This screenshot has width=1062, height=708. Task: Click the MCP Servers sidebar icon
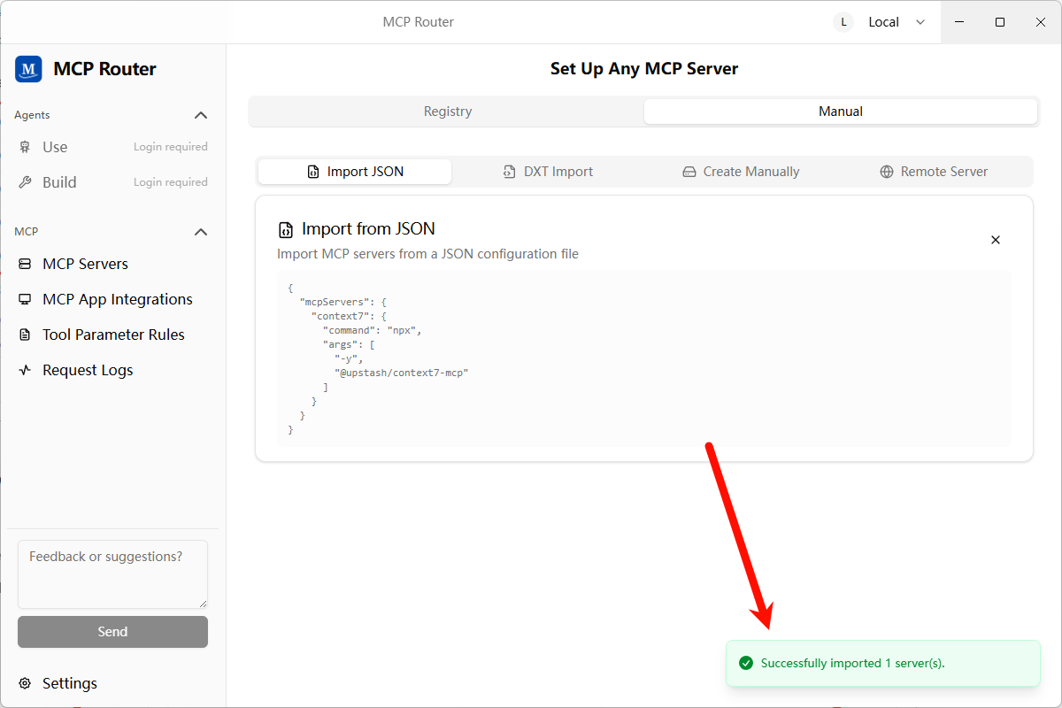[x=25, y=264]
